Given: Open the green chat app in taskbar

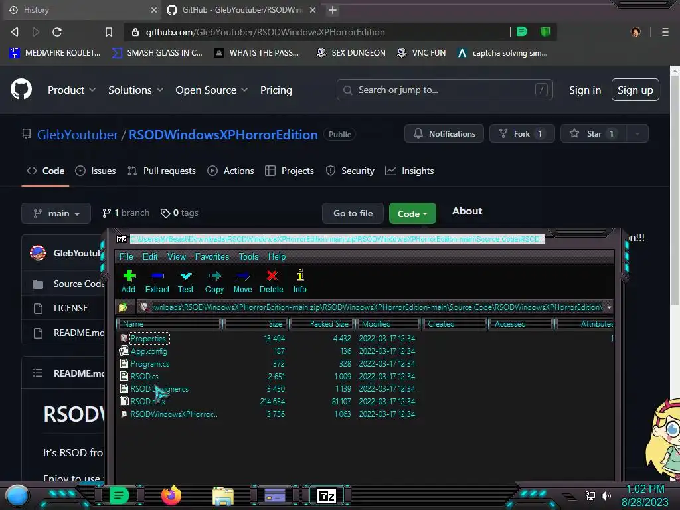Looking at the screenshot, I should 120,495.
